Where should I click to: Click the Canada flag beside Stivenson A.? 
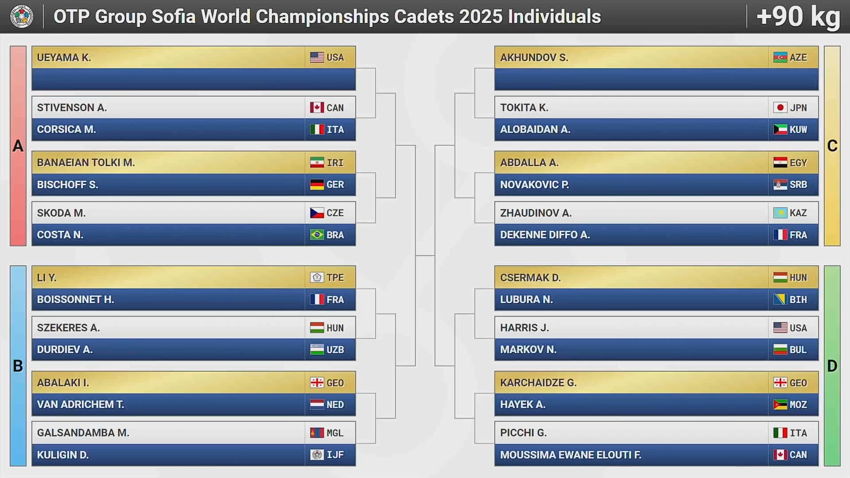click(x=317, y=108)
